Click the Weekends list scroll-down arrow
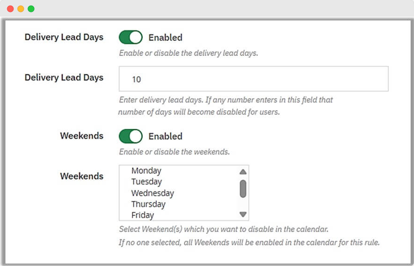 243,214
